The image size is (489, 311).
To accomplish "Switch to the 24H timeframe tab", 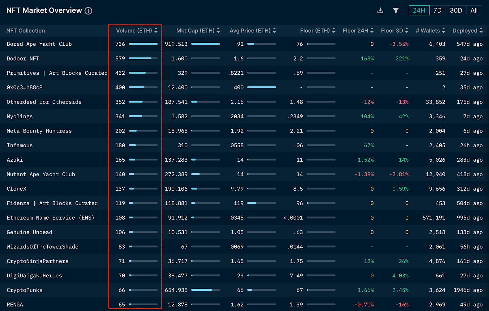I will click(x=419, y=10).
